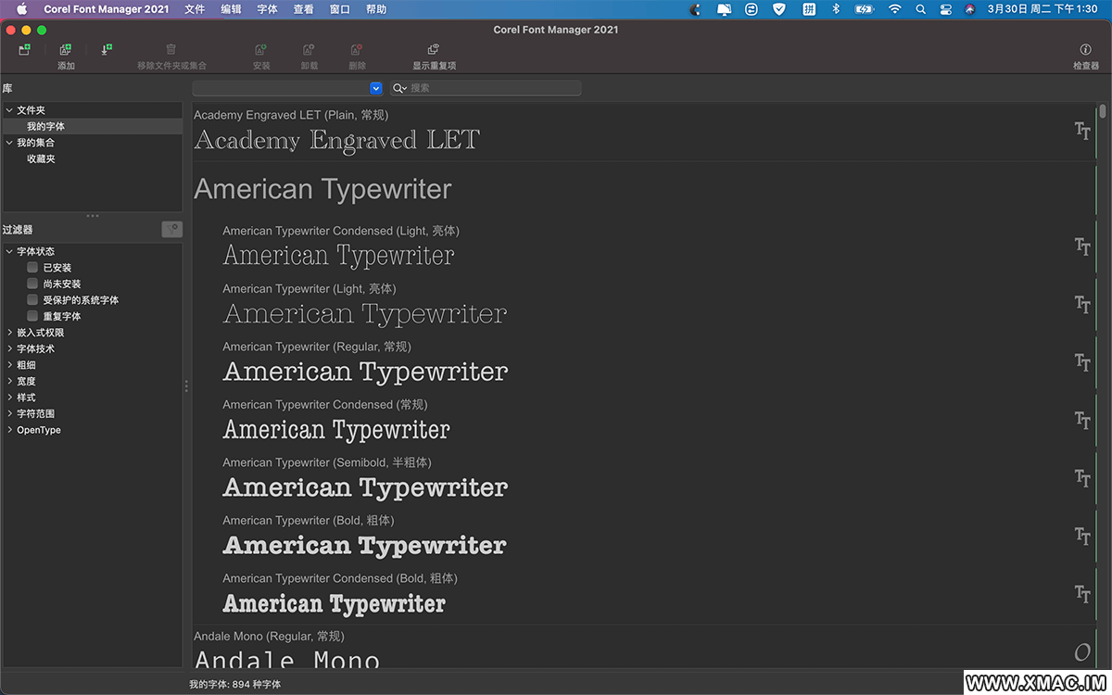Screen dimensions: 1112x695
Task: Click OpenType icon for Andale Mono
Action: [x=1081, y=652]
